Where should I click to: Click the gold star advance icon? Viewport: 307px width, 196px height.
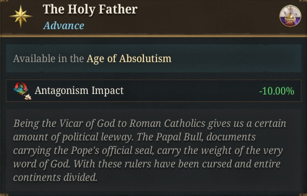(x=21, y=16)
